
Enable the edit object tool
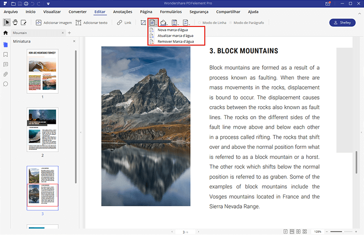24,22
